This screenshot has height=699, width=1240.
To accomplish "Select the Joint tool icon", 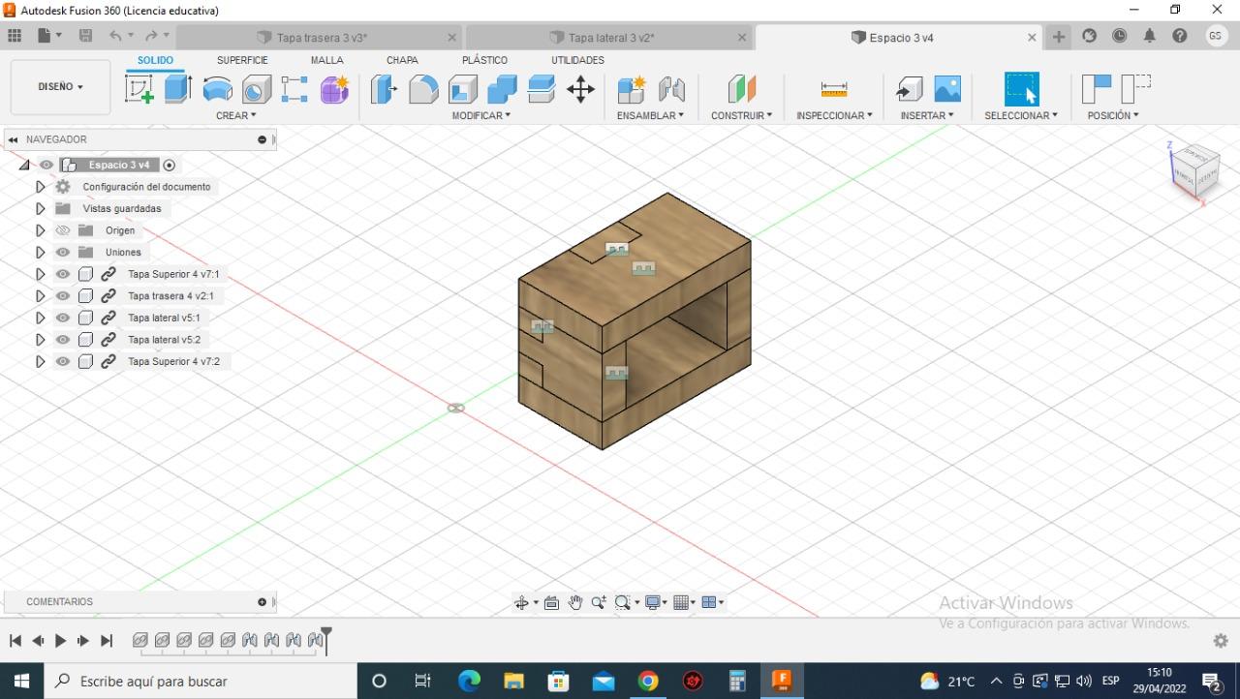I will [x=671, y=90].
